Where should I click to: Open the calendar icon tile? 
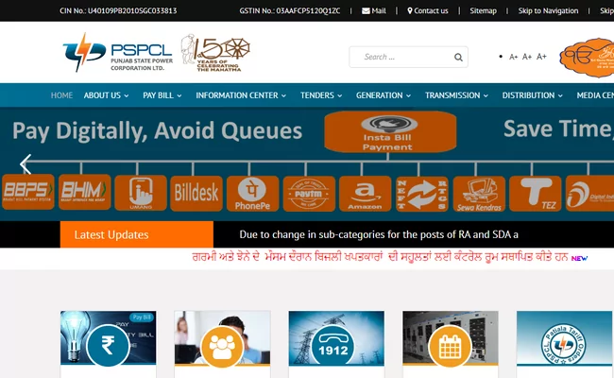450,345
